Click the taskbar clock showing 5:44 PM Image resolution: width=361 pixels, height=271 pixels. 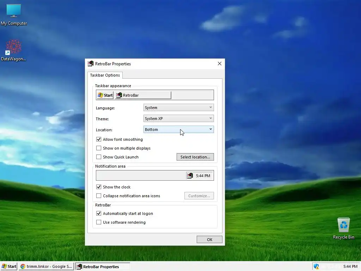(x=350, y=266)
